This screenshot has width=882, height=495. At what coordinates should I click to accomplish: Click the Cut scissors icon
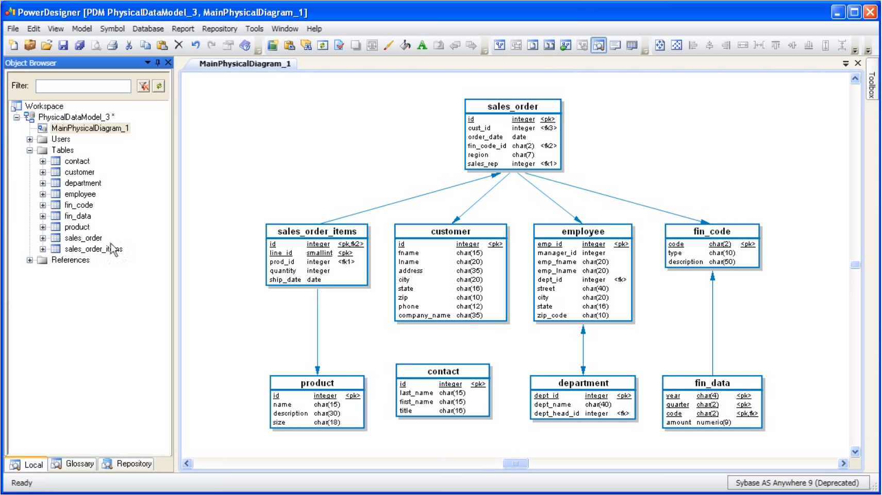(x=129, y=45)
